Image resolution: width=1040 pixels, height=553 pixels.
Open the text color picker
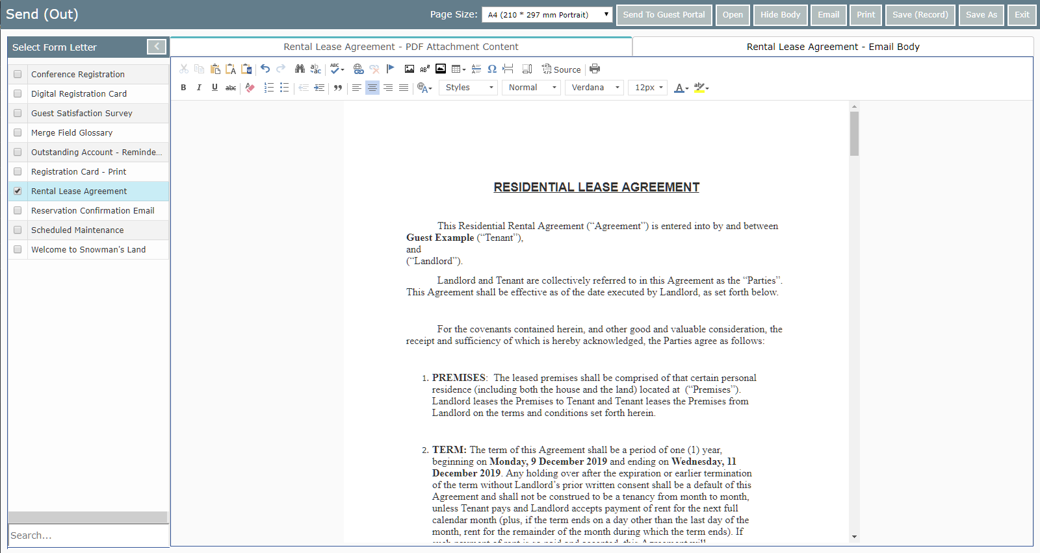click(x=681, y=88)
